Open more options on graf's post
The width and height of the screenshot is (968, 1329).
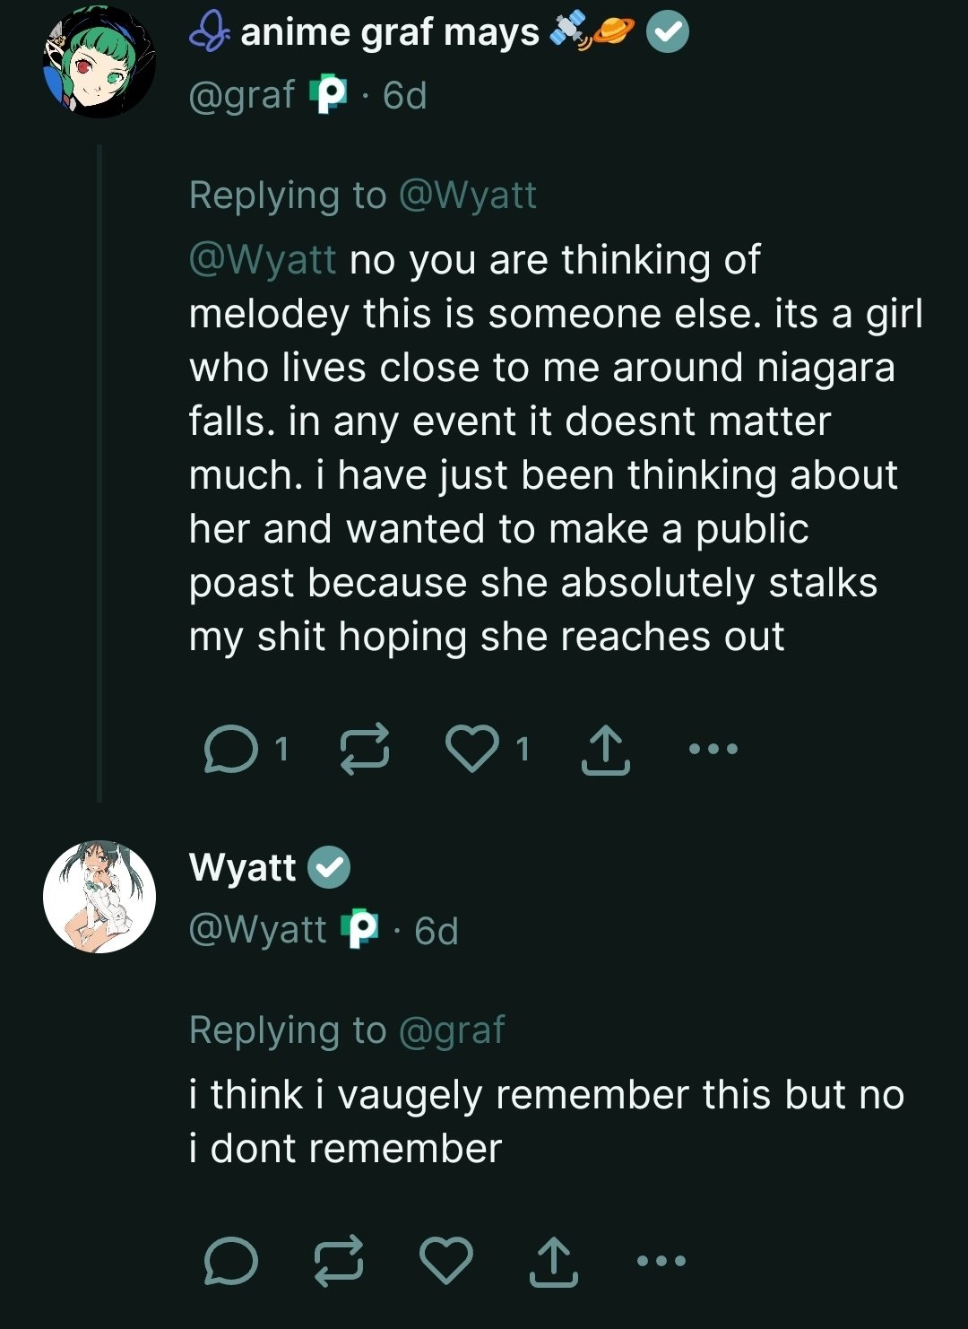(713, 748)
